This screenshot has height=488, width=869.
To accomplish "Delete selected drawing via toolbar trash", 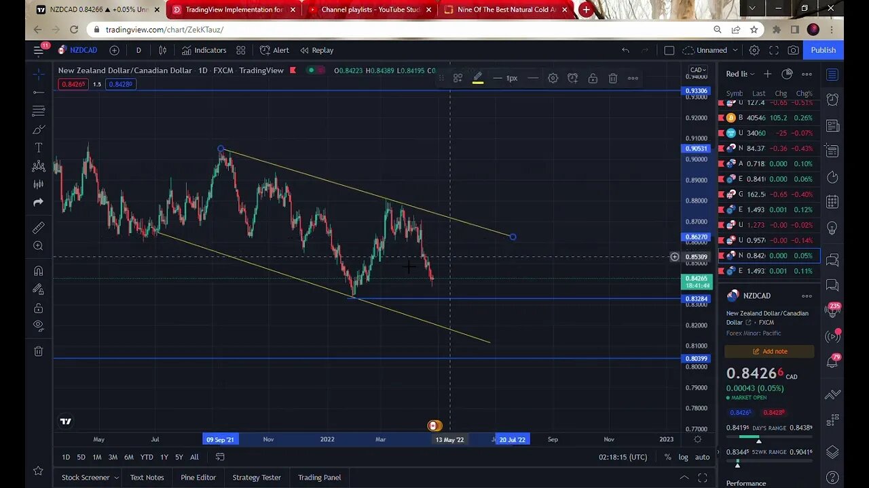I will coord(613,79).
